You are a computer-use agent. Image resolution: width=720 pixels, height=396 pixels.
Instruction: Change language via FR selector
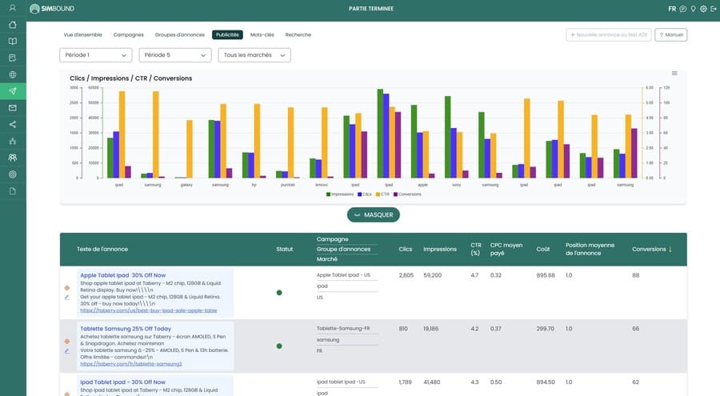pyautogui.click(x=672, y=9)
